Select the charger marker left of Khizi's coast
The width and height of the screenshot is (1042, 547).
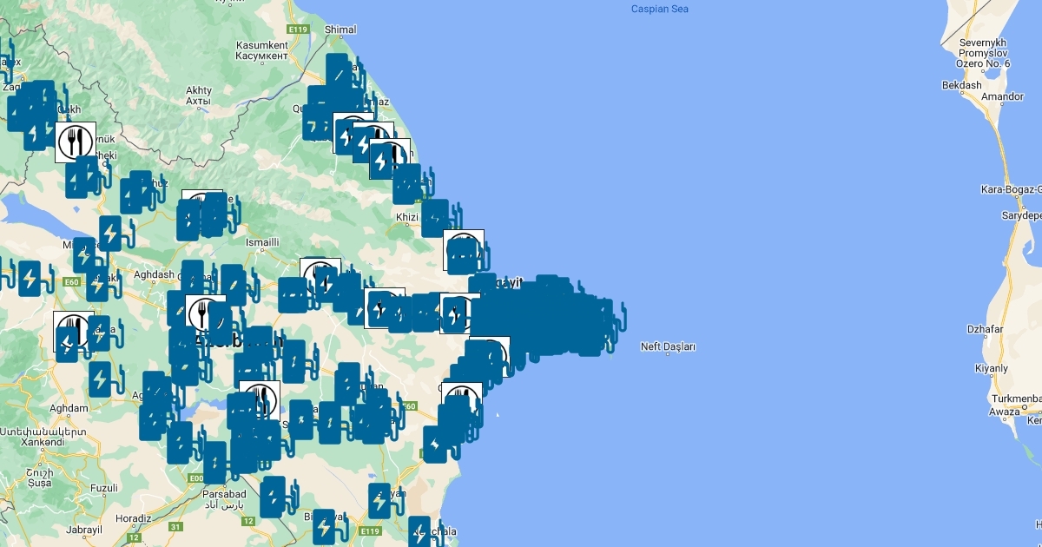[434, 217]
